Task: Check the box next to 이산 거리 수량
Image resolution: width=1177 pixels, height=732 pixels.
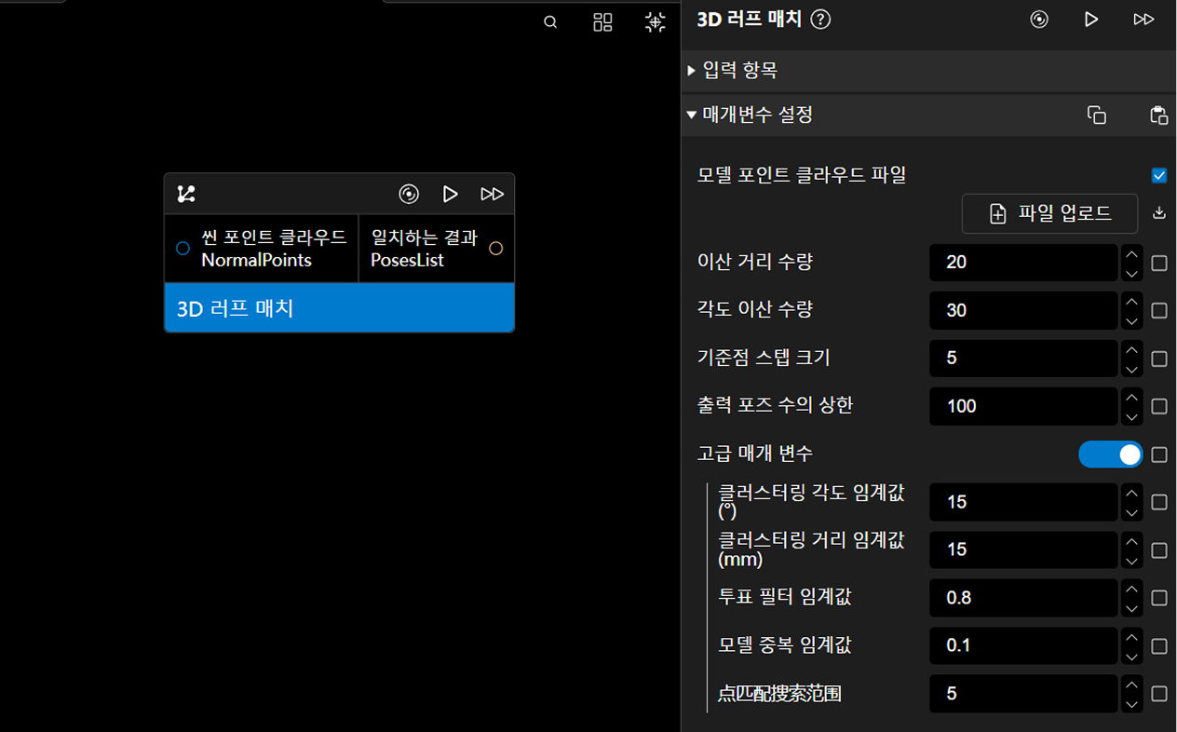Action: (1159, 264)
